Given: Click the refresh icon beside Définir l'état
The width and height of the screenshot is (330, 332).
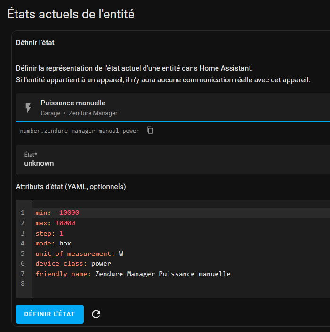Looking at the screenshot, I should point(96,314).
